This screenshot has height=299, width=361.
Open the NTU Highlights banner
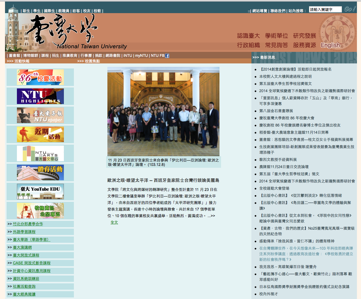[40, 96]
